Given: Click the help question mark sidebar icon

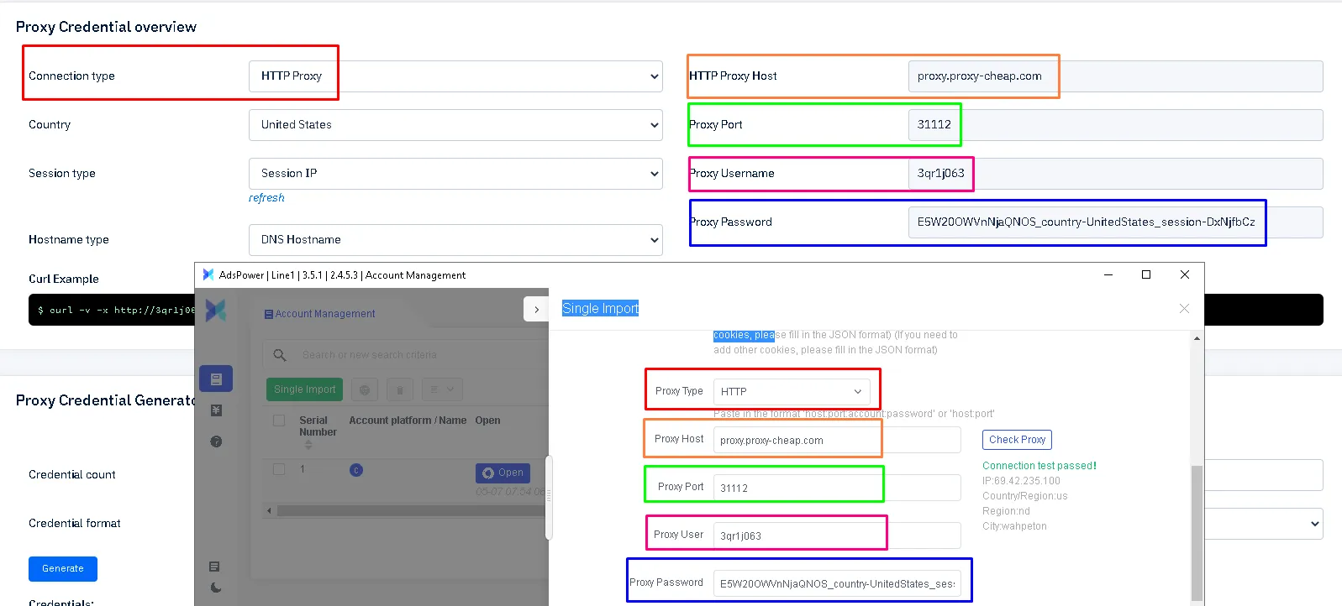Looking at the screenshot, I should [x=216, y=441].
